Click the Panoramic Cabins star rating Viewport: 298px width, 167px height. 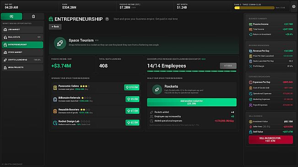coord(85,86)
